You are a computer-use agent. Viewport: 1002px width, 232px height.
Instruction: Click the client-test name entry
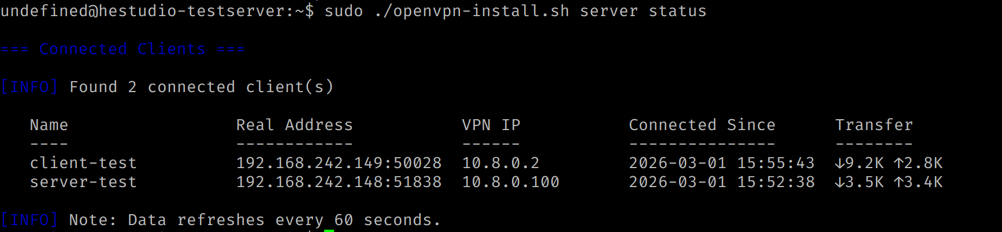[x=83, y=163]
